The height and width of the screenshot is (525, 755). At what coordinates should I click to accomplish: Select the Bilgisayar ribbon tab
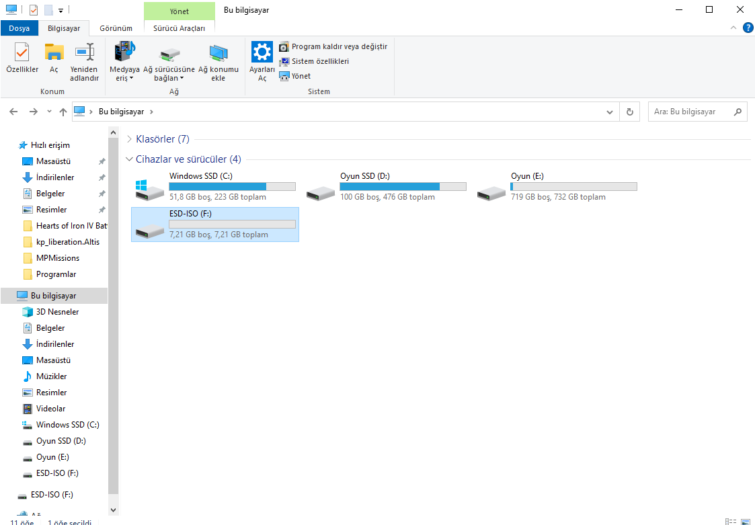tap(64, 28)
